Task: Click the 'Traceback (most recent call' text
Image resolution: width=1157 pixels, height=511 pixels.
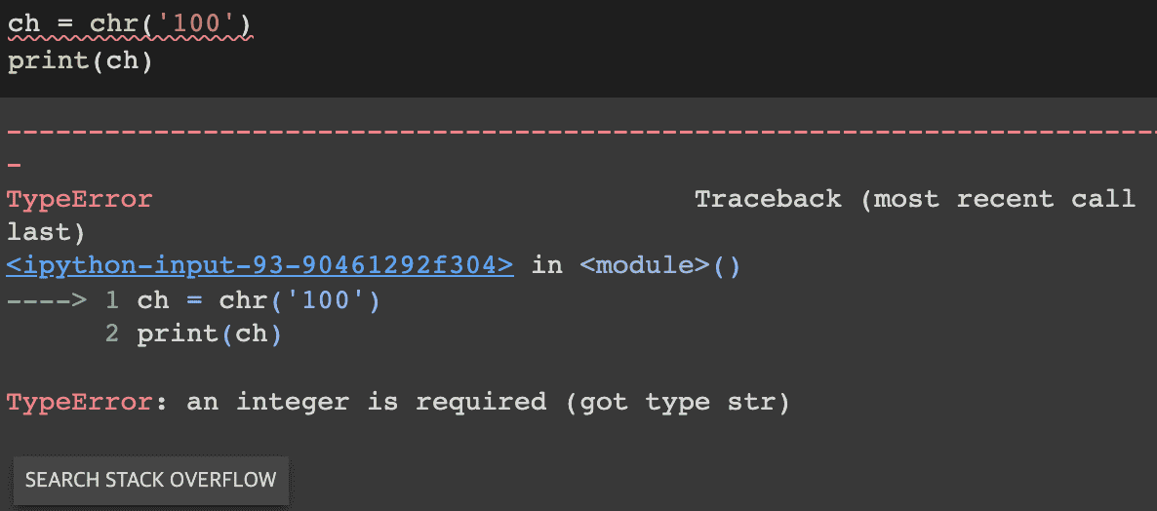Action: tap(914, 199)
